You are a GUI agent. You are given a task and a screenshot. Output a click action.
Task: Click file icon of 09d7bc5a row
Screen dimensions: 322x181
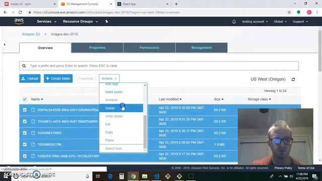tap(33, 110)
